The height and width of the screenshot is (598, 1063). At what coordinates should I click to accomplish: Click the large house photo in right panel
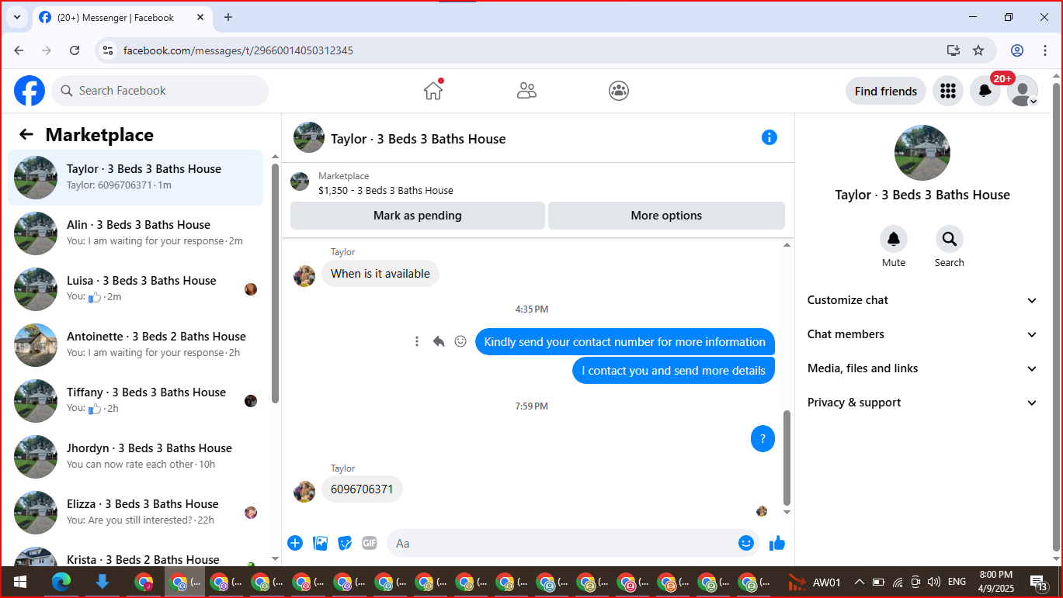pyautogui.click(x=922, y=153)
